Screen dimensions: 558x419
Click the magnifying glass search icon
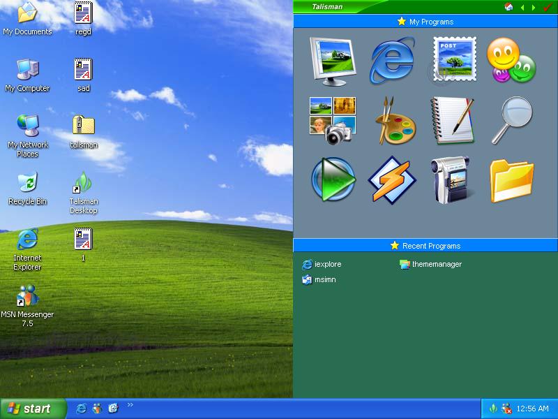click(512, 120)
